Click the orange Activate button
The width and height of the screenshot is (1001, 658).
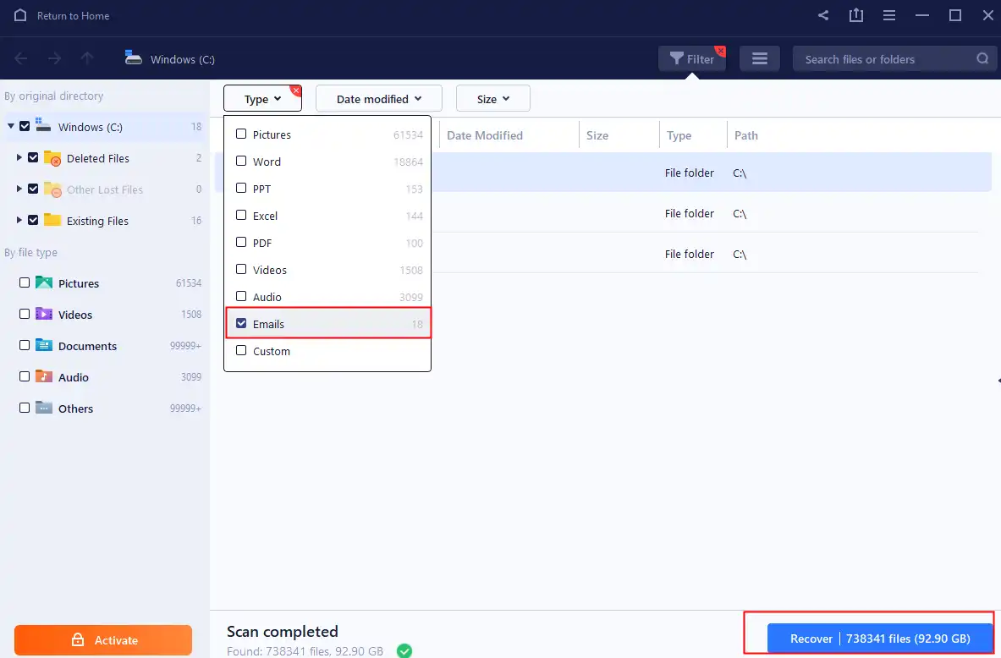(103, 640)
